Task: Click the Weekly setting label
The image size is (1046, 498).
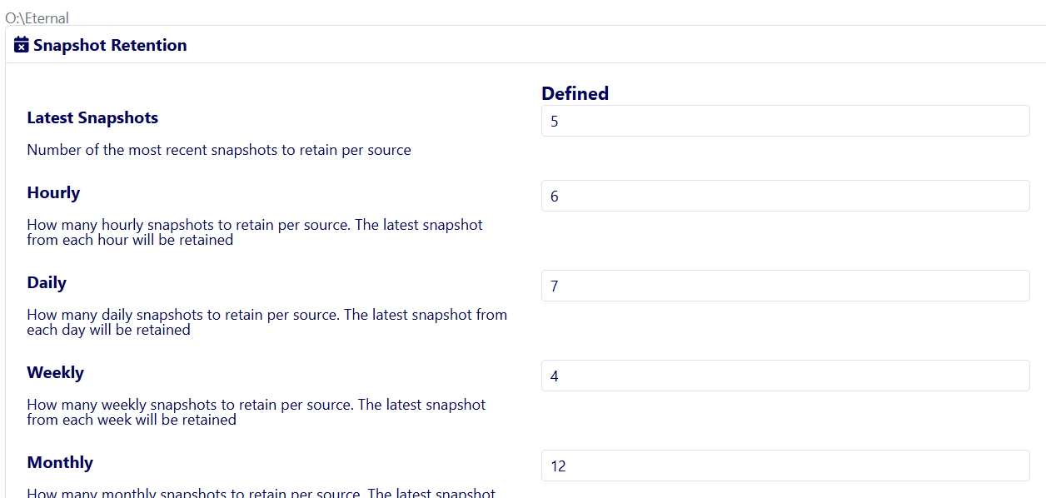Action: coord(55,372)
